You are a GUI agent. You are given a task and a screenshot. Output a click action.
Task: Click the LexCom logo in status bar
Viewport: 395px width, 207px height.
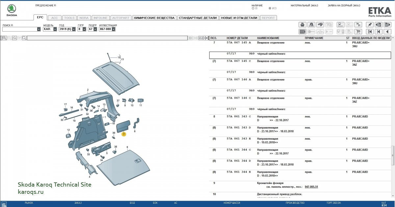[x=4, y=204]
